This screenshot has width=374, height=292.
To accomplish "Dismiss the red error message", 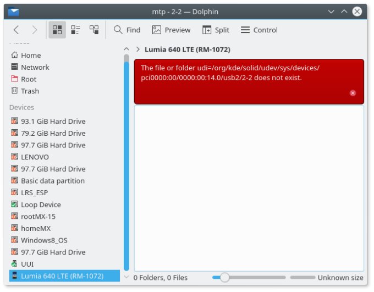I will pyautogui.click(x=353, y=93).
